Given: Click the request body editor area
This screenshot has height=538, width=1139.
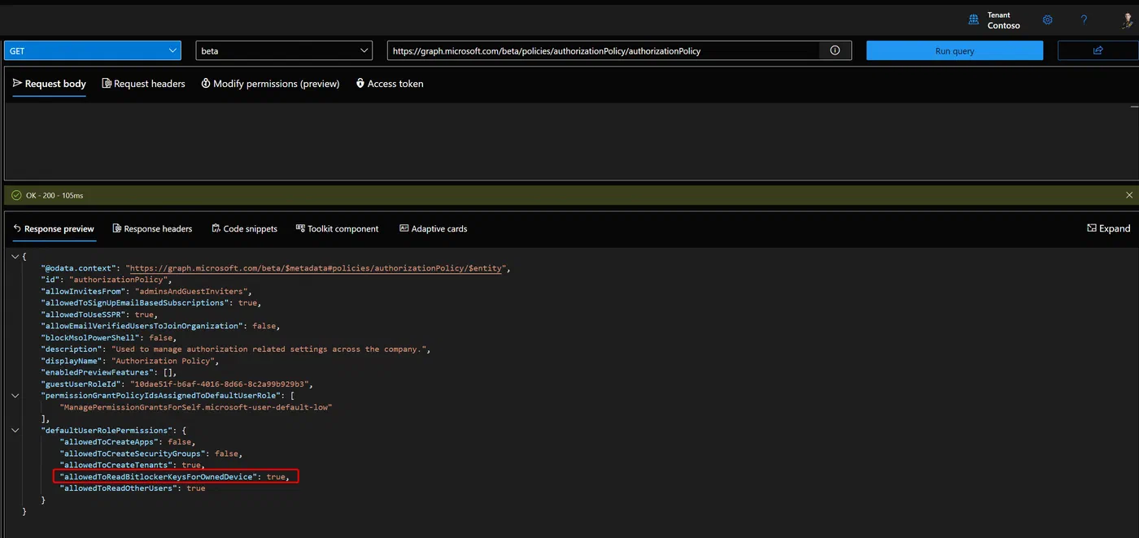Looking at the screenshot, I should 569,141.
